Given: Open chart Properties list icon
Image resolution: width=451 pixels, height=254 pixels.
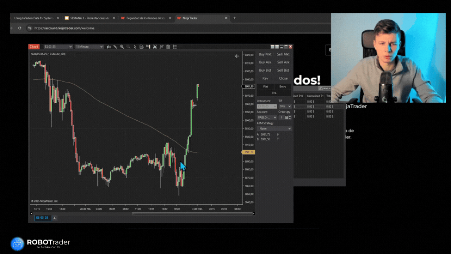Looking at the screenshot, I should (175, 47).
